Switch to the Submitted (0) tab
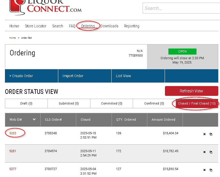The width and height of the screenshot is (220, 177). (69, 103)
